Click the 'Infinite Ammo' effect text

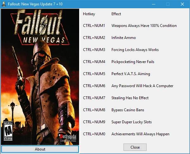[x=123, y=38]
